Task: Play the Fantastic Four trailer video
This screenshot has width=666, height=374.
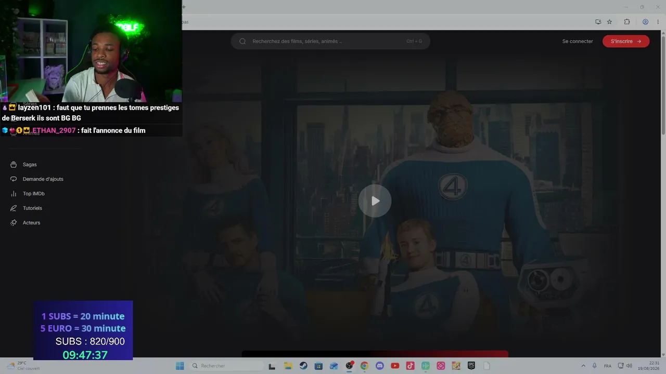Action: pyautogui.click(x=375, y=201)
